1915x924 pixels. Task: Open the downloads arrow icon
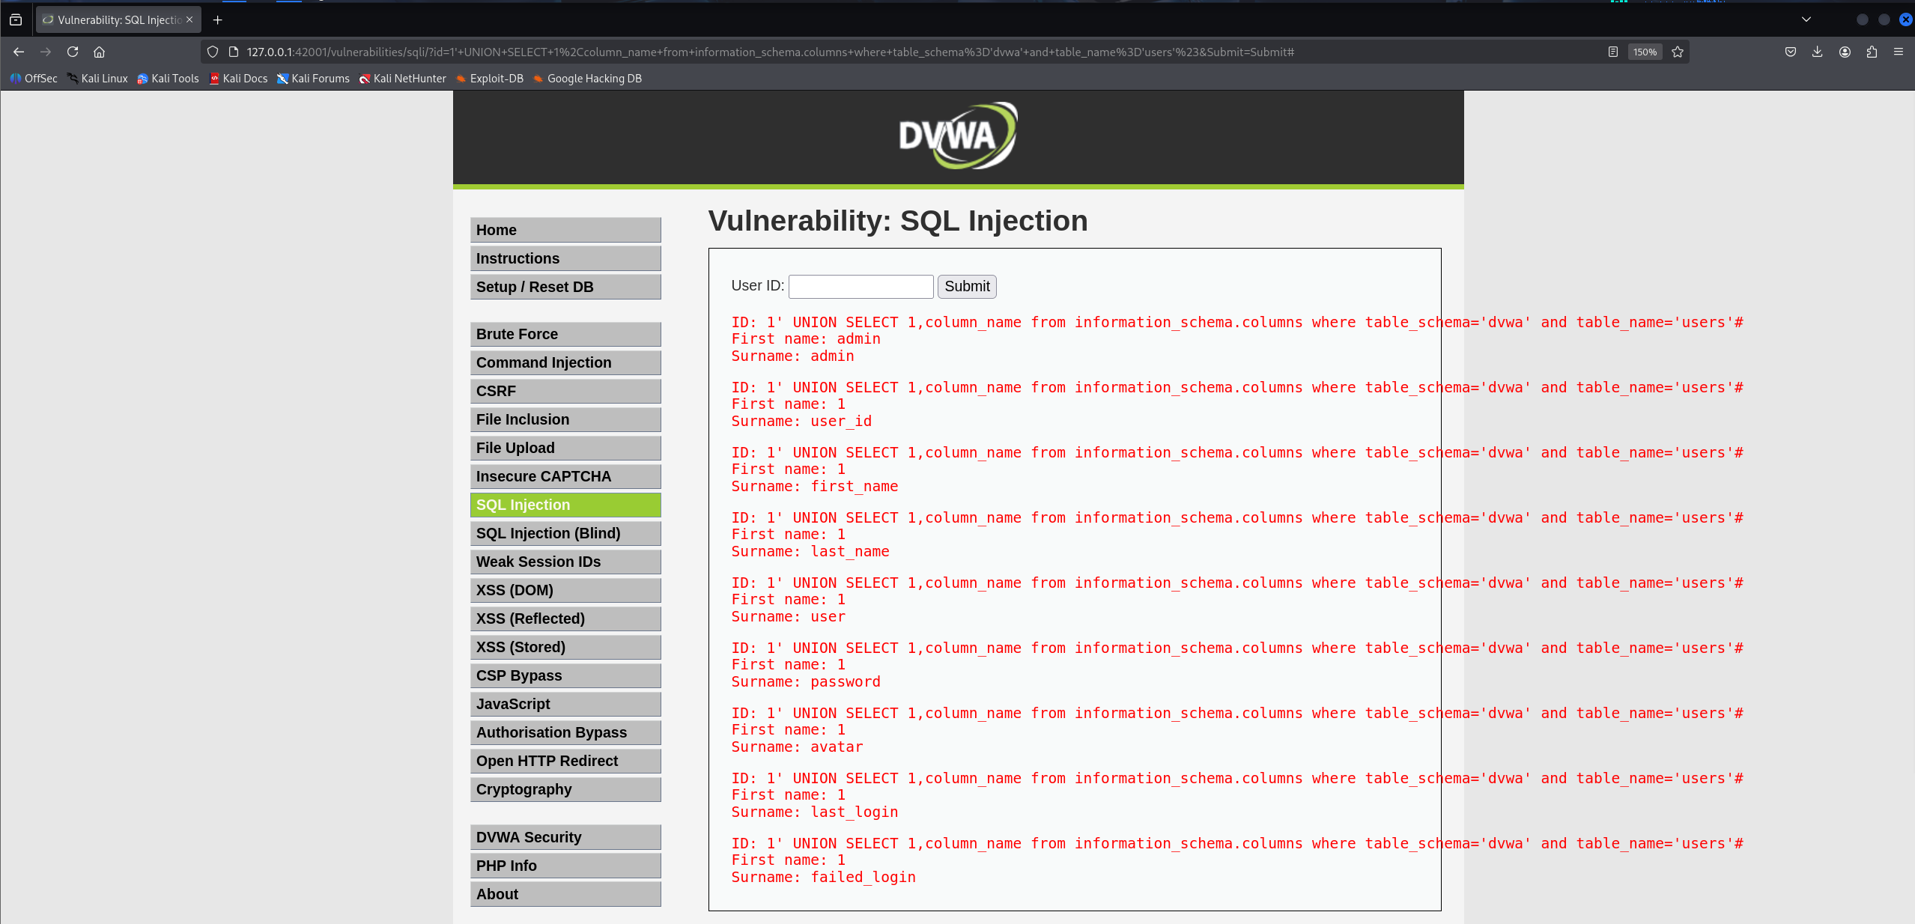click(1817, 52)
